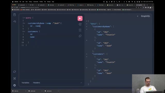
Task: Open the Apple menu
Action: coord(13,2)
